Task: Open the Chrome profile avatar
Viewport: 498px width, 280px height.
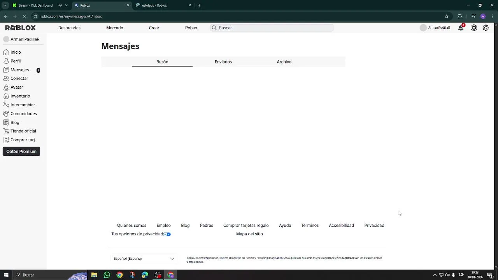Action: 483,16
